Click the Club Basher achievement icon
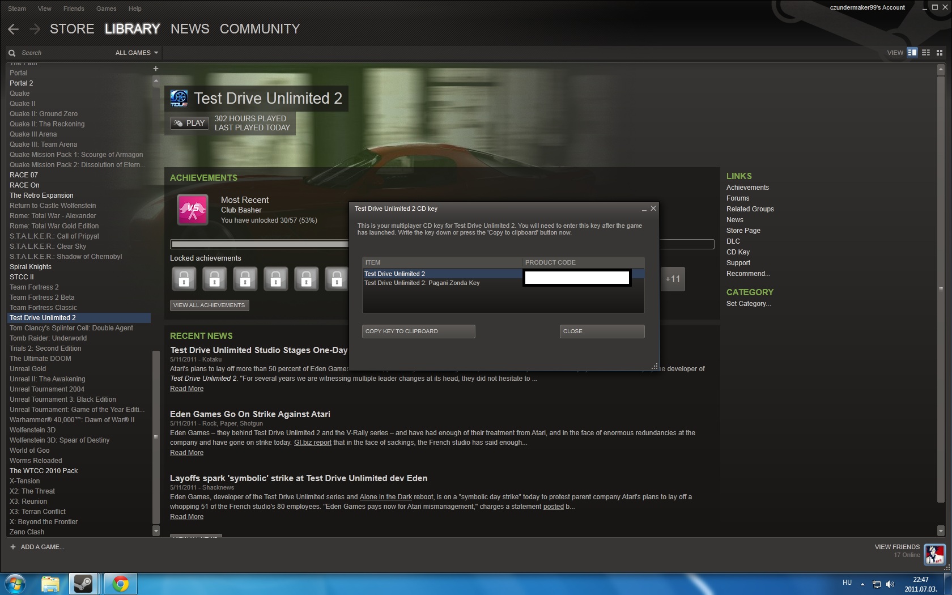952x595 pixels. 193,210
